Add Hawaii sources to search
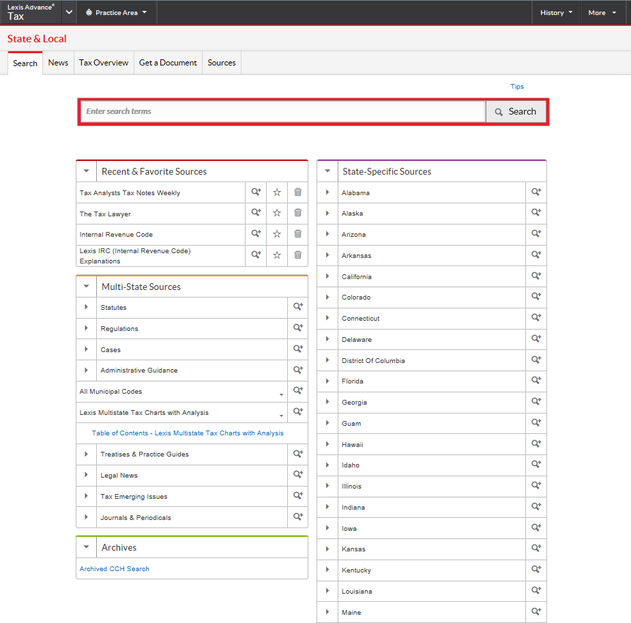Viewport: 631px width, 623px height. [x=536, y=444]
